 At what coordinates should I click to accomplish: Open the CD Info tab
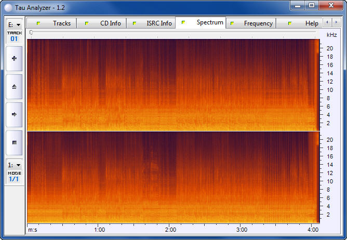coord(103,23)
